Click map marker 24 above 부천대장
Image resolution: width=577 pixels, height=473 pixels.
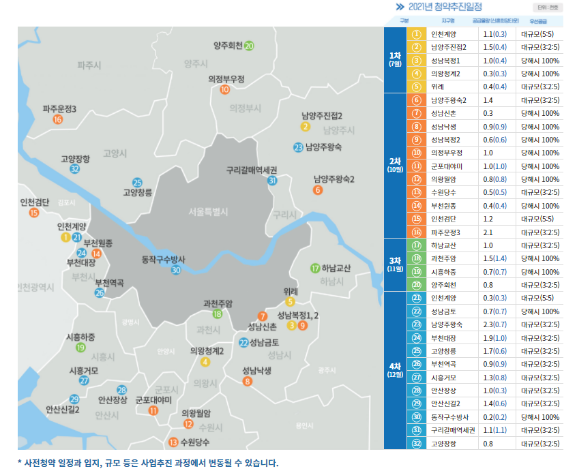(x=82, y=253)
